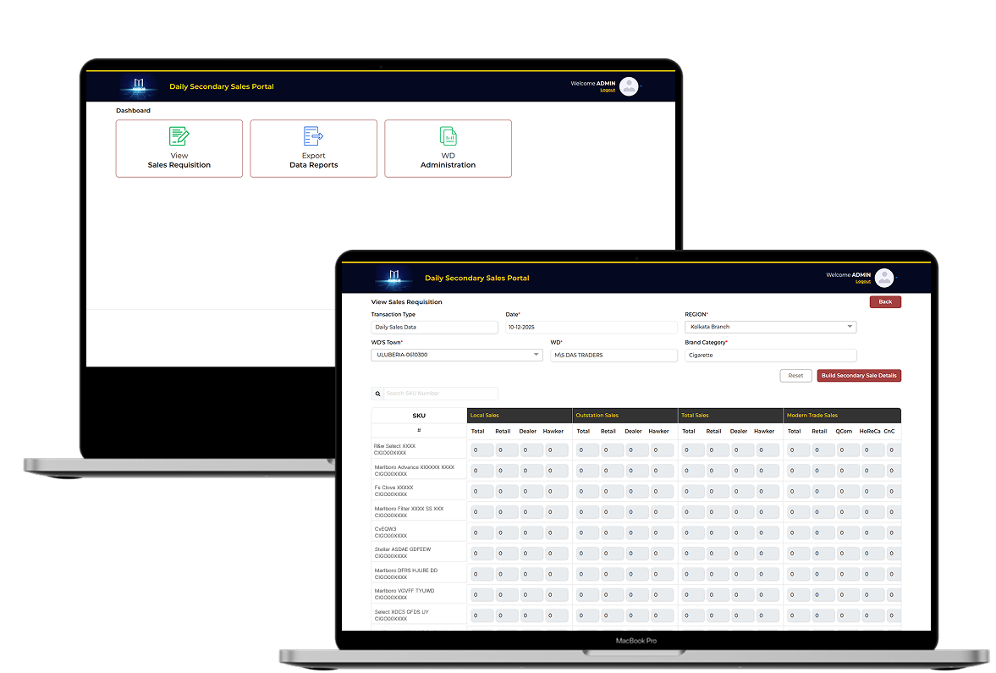Image resolution: width=996 pixels, height=673 pixels.
Task: Click portal logo in back laptop header
Action: tap(139, 86)
